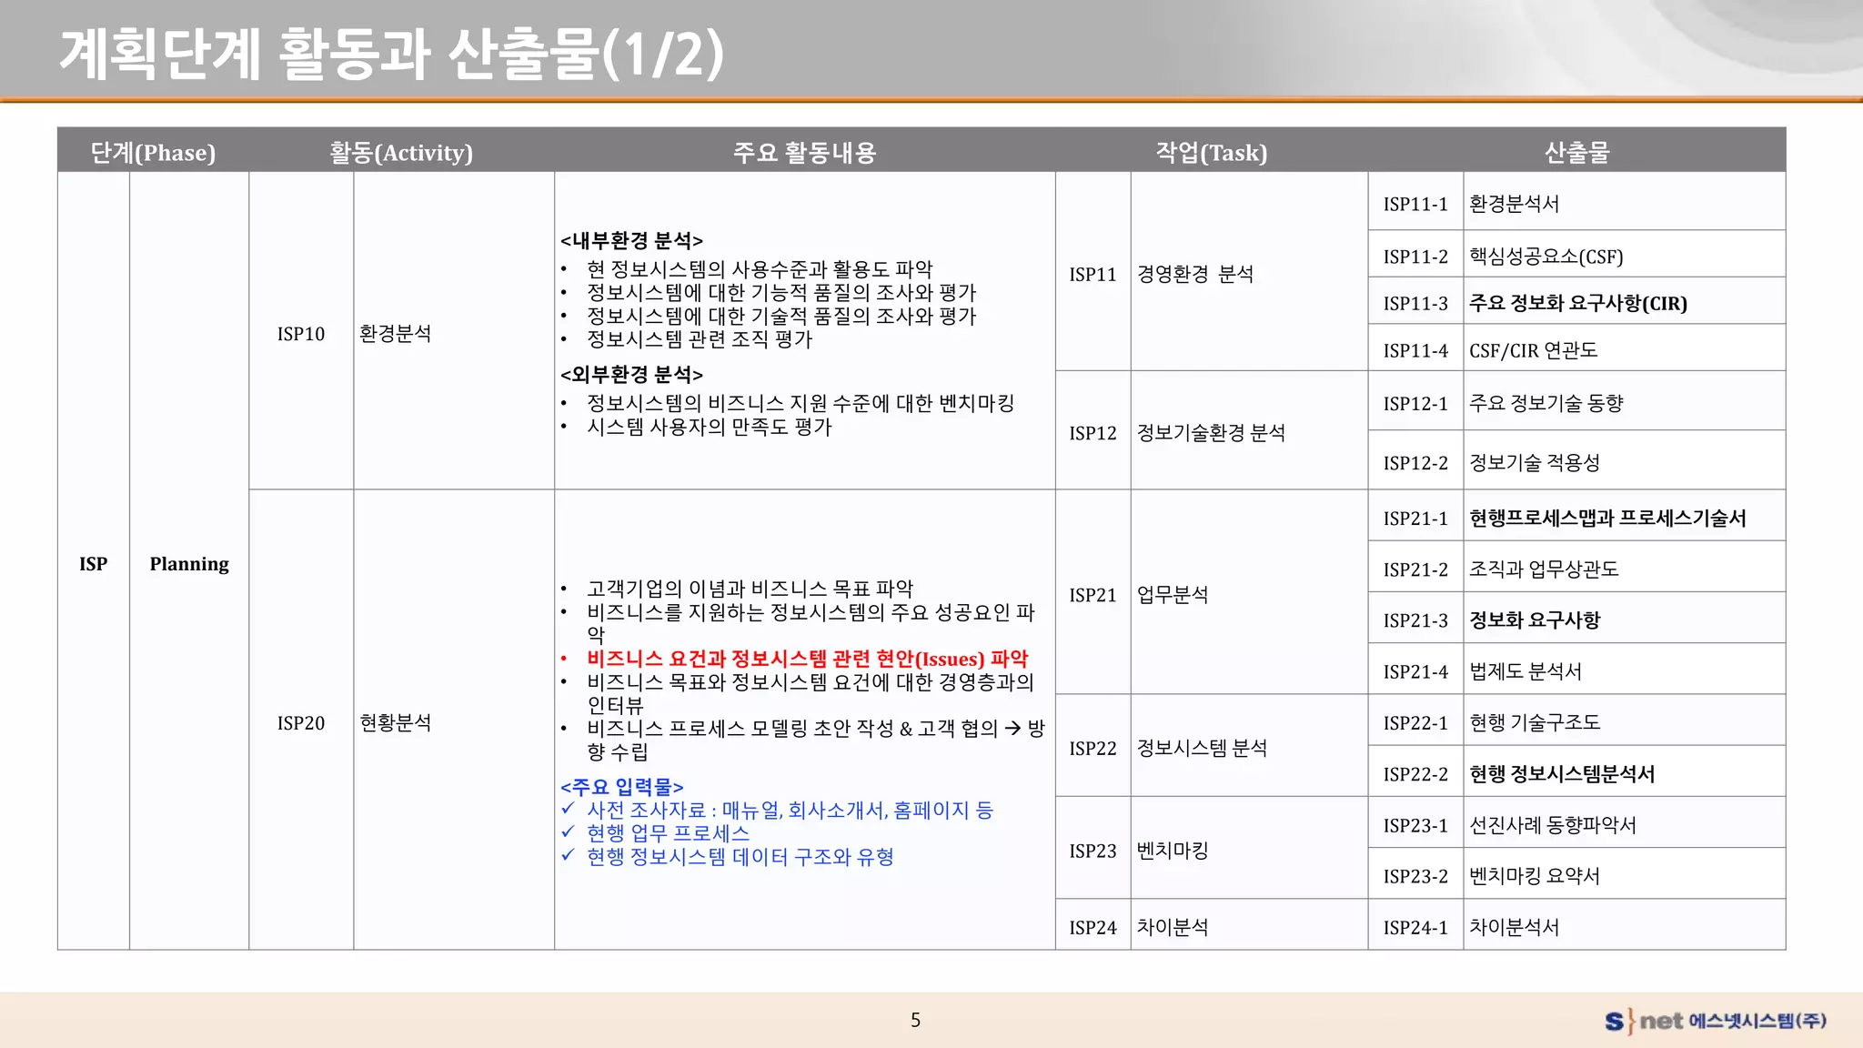Click the ISP24-1 output code
The height and width of the screenshot is (1048, 1863).
point(1415,927)
